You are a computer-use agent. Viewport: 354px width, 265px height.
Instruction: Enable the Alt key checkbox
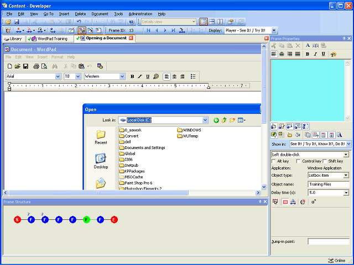click(x=274, y=161)
